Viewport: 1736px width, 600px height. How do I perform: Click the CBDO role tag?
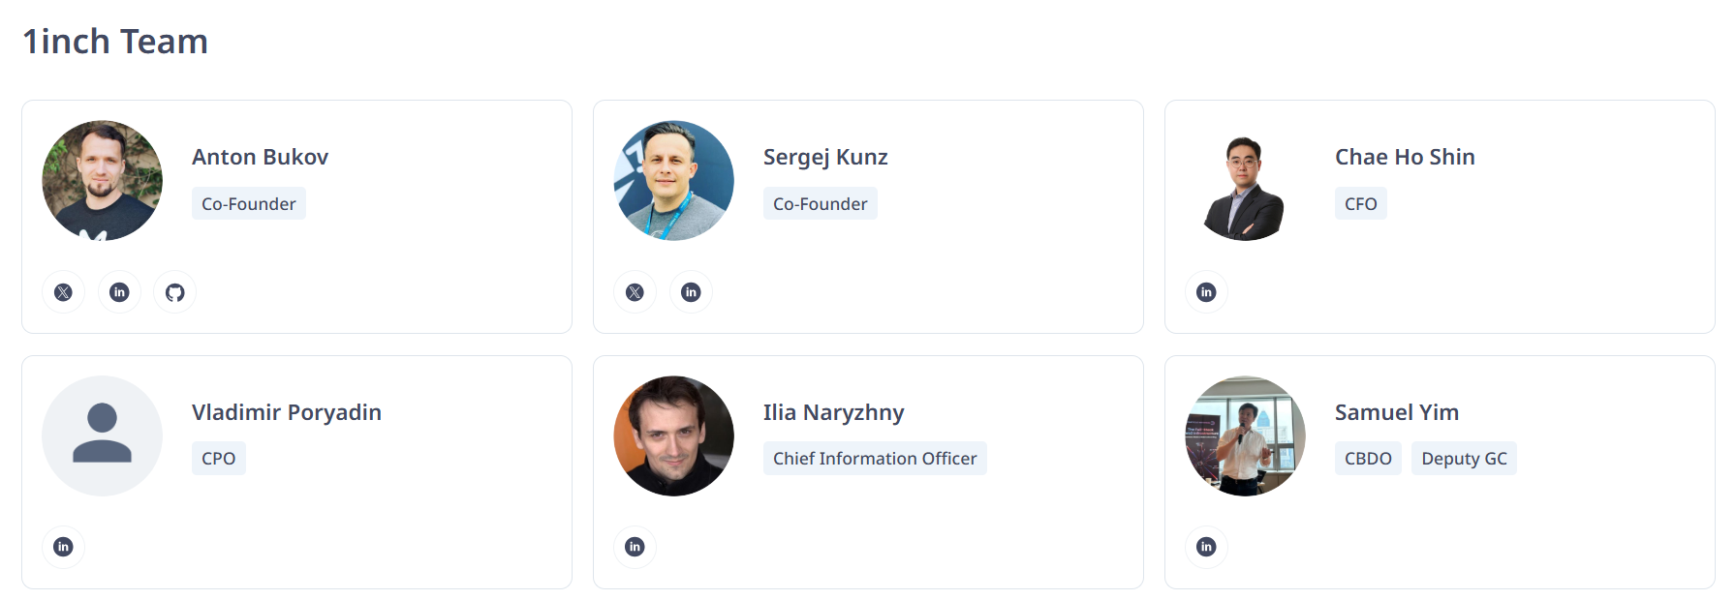(x=1368, y=459)
